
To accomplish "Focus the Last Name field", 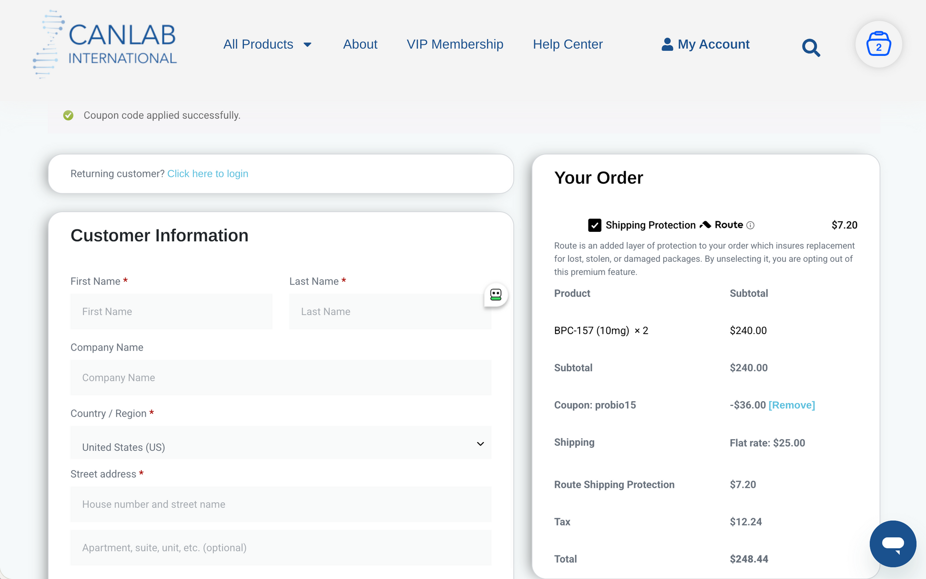I will pyautogui.click(x=390, y=311).
